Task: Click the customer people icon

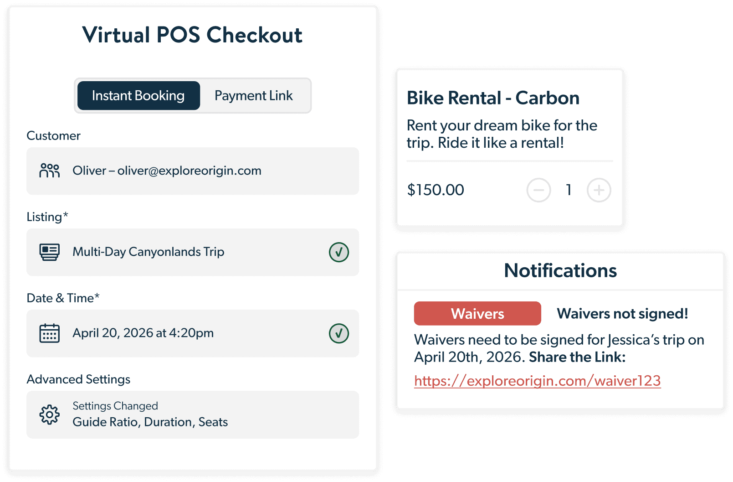Action: (49, 171)
